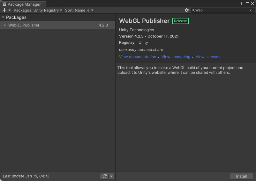Click the plus icon to add a package

point(4,10)
